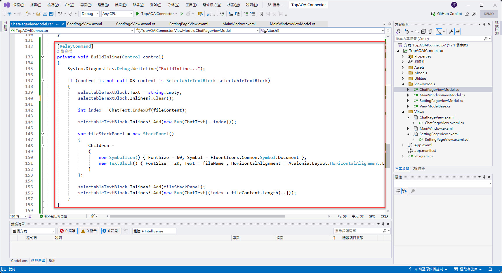Open the Git(G) menu
The width and height of the screenshot is (502, 273).
point(70,5)
